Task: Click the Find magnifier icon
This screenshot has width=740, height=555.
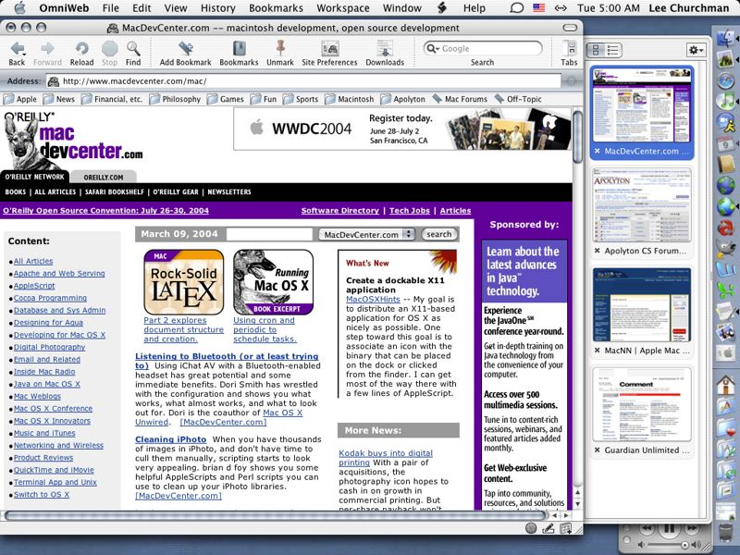Action: click(x=133, y=50)
